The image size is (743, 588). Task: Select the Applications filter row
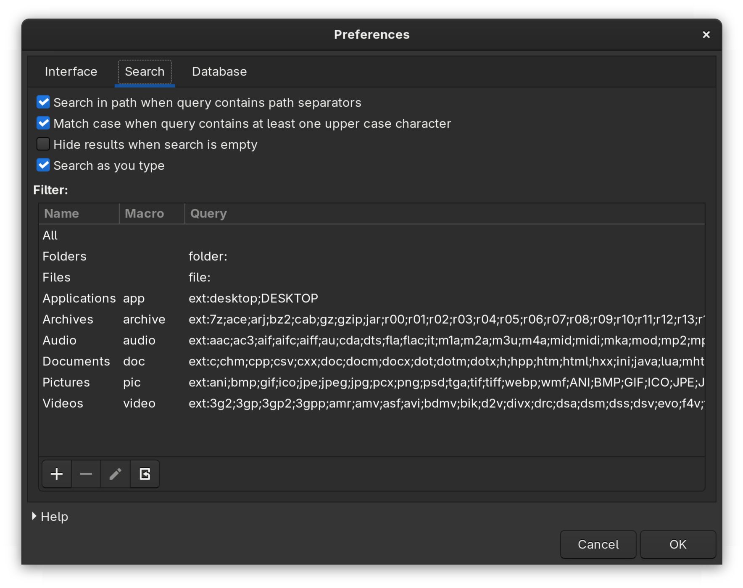point(79,298)
